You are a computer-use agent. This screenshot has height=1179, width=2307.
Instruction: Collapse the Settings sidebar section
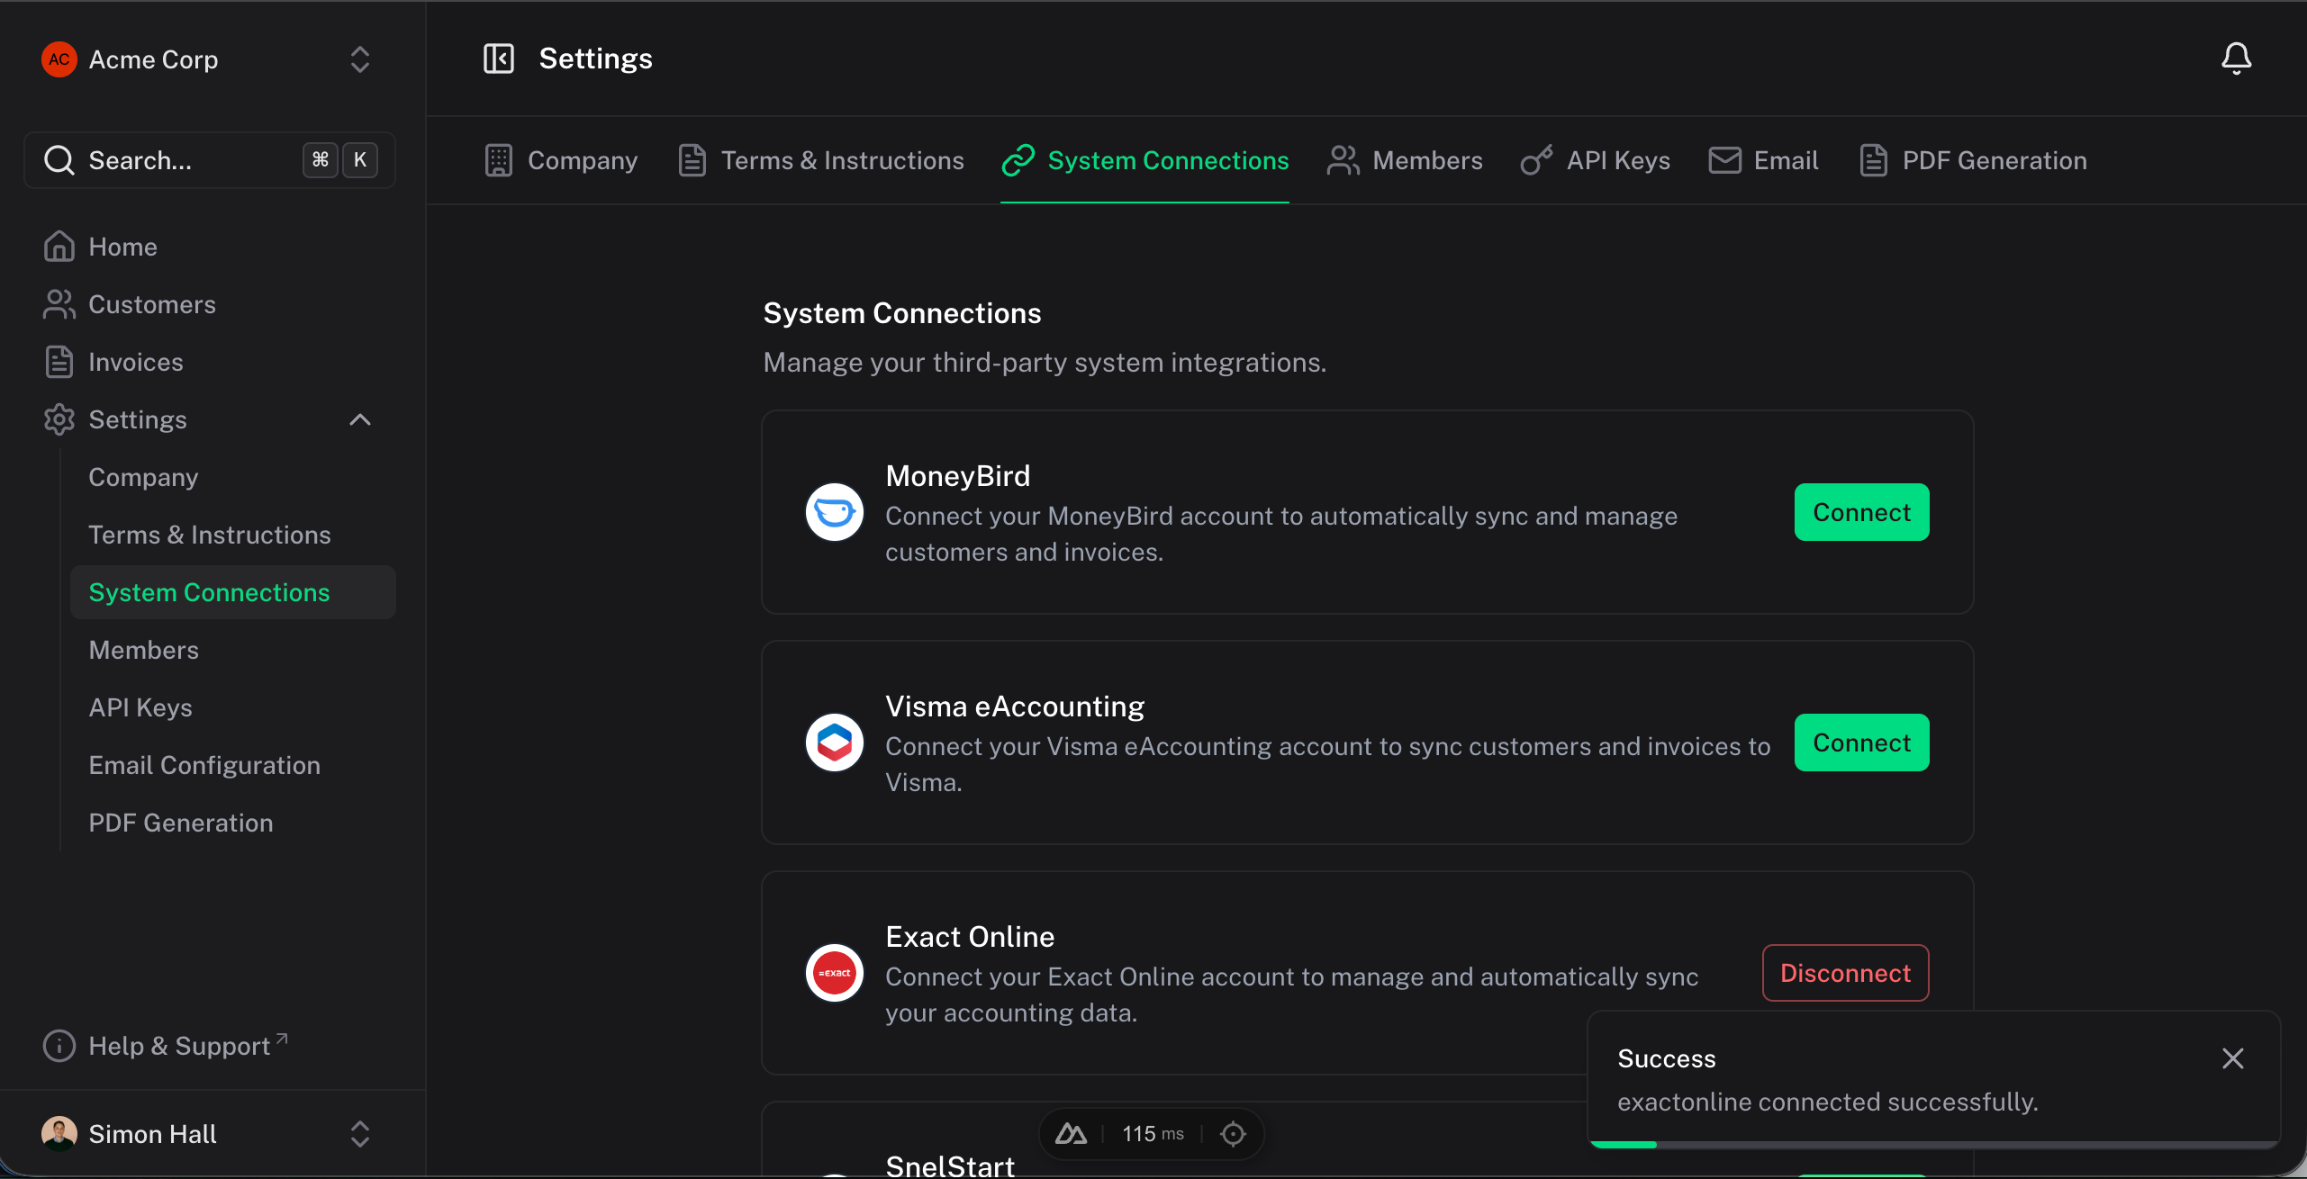coord(360,419)
